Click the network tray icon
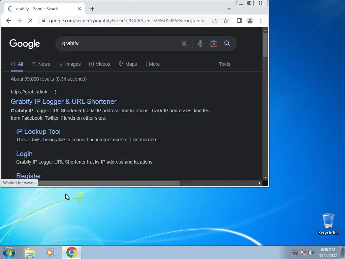 294,253
